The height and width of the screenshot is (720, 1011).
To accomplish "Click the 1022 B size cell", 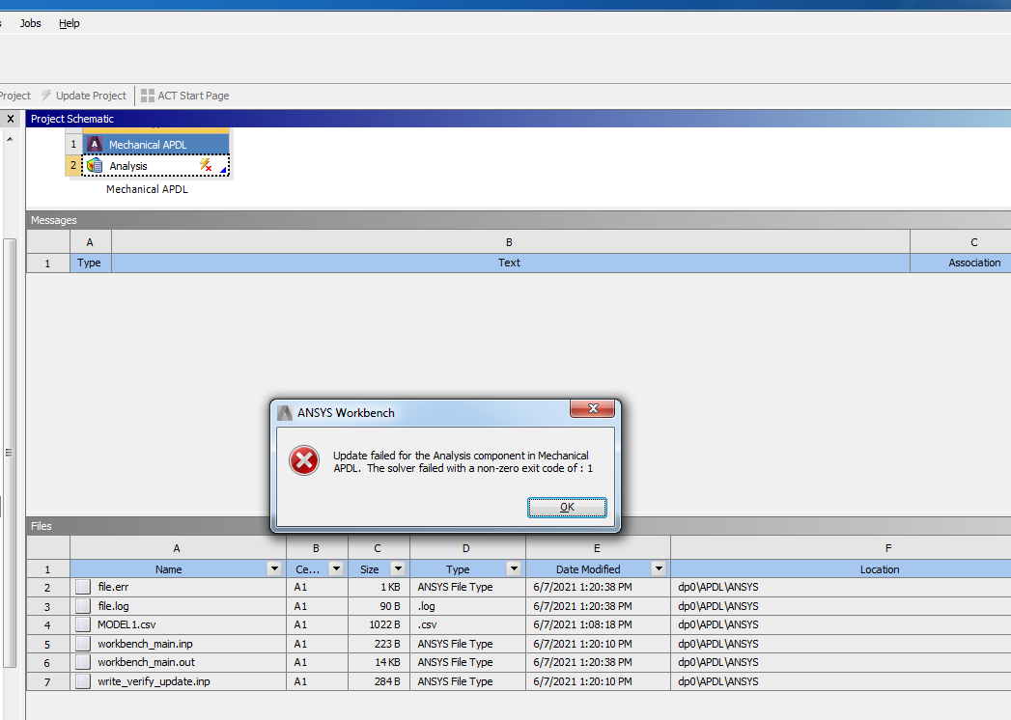I will tap(379, 624).
